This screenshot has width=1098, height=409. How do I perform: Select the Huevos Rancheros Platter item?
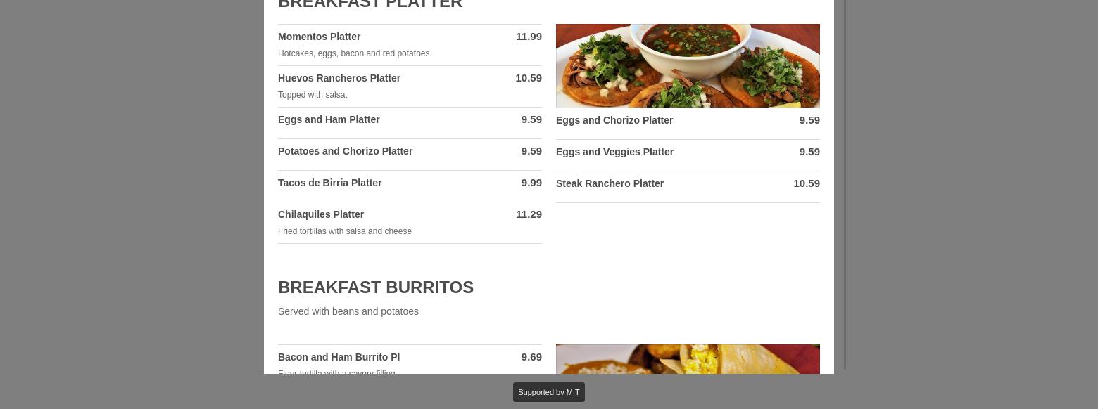pyautogui.click(x=410, y=86)
